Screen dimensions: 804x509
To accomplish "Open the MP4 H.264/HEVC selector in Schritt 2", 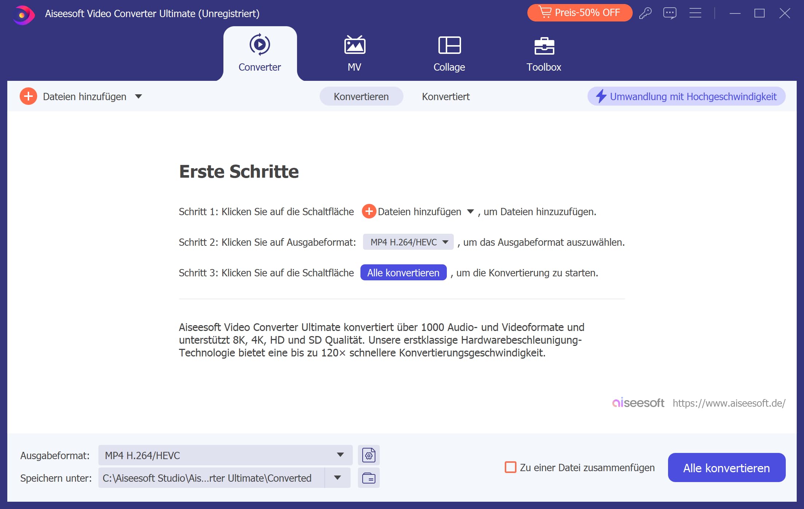I will coord(408,242).
